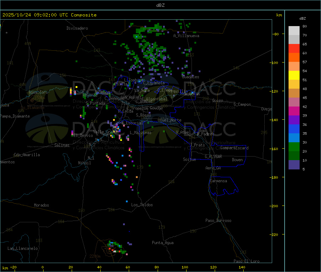The image size is (321, 272).
Task: Click the purple 5 dBZ legend swatch
Action: (294, 165)
